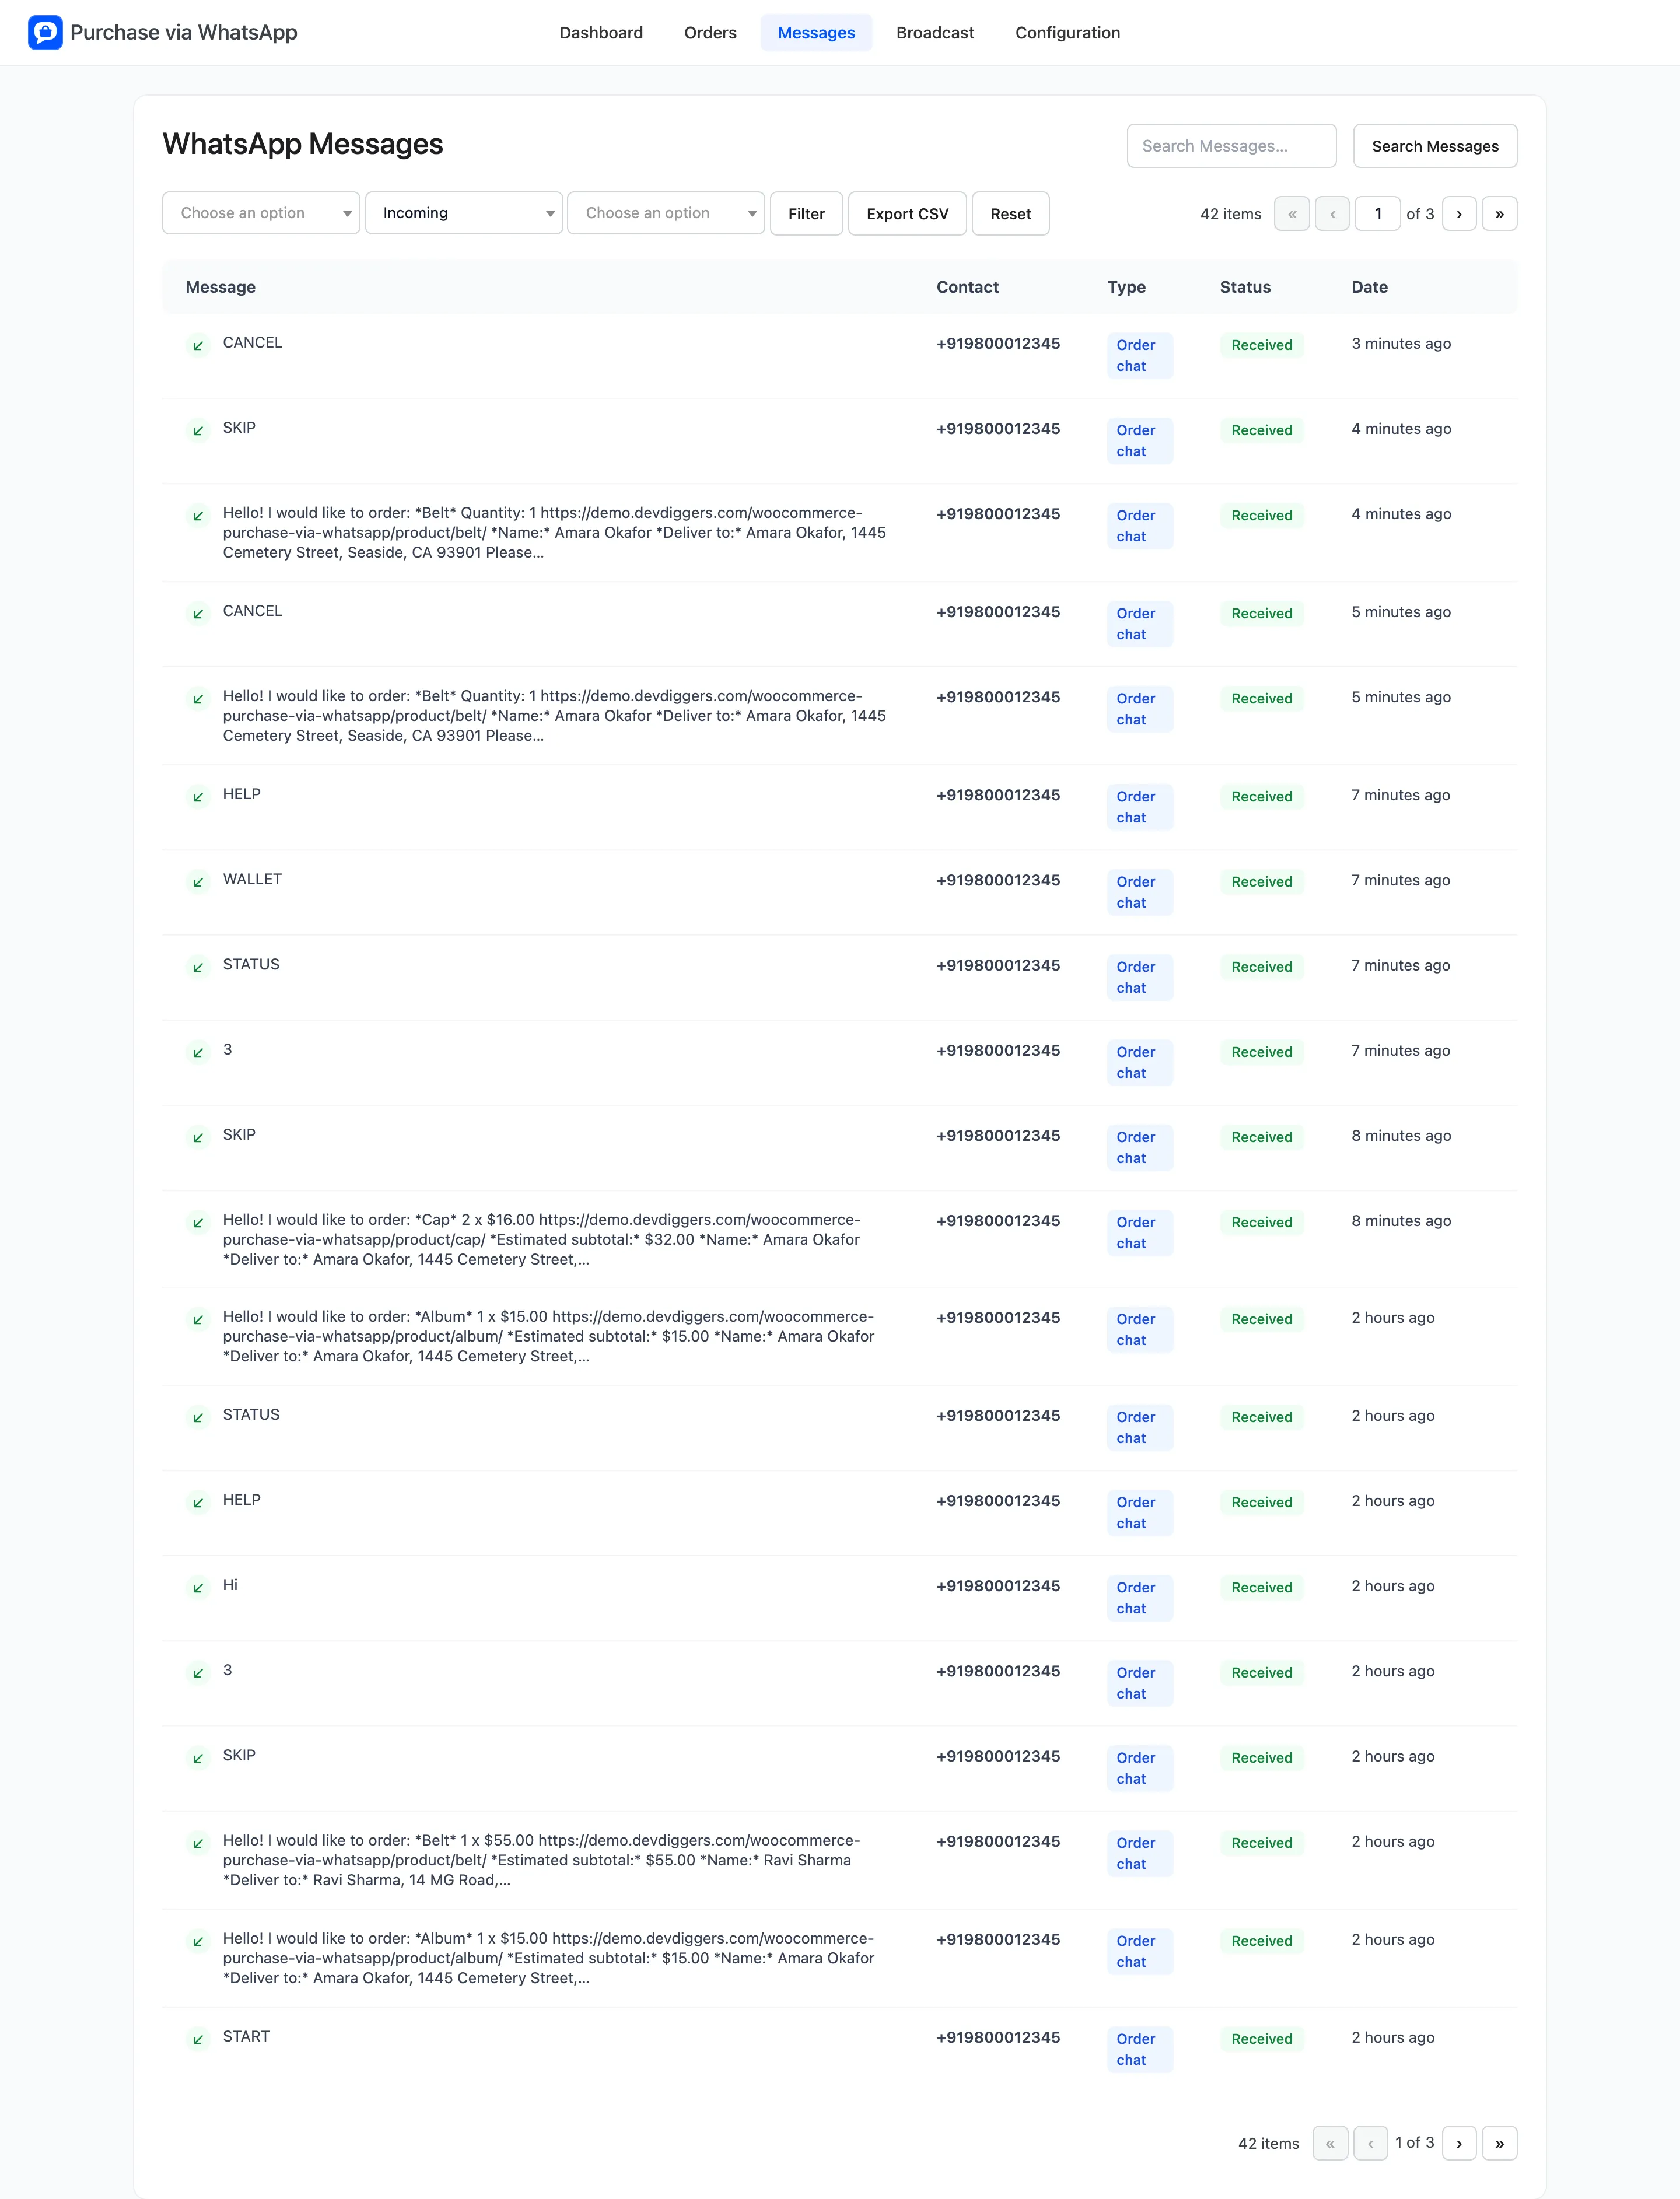Jump to last page in bottom pagination
This screenshot has height=2199, width=1680.
tap(1499, 2143)
